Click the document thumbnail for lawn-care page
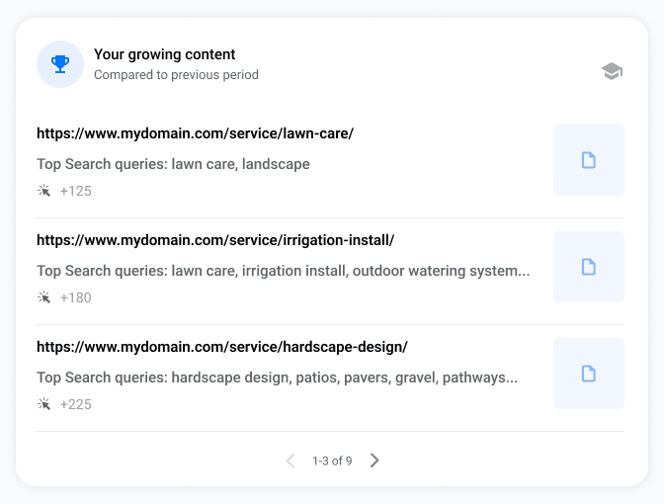 (589, 160)
